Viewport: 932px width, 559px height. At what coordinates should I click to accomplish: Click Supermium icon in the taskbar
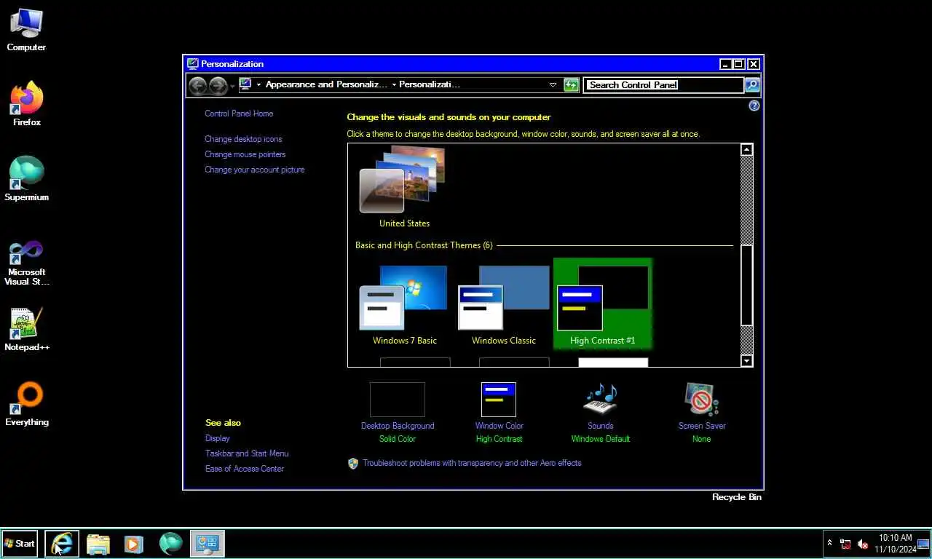pos(171,544)
